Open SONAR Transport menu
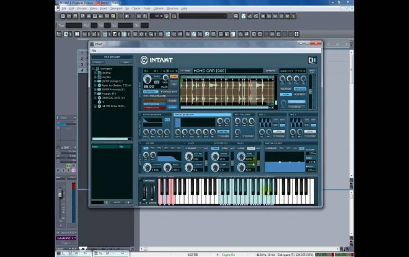This screenshot has height=257, width=409. coord(116,8)
